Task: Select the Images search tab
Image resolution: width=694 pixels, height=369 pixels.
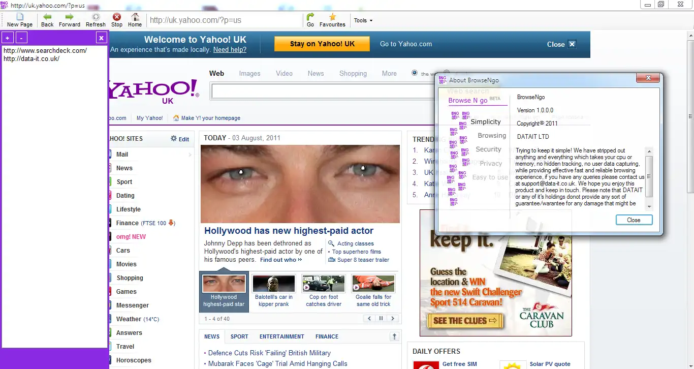Action: coord(249,73)
